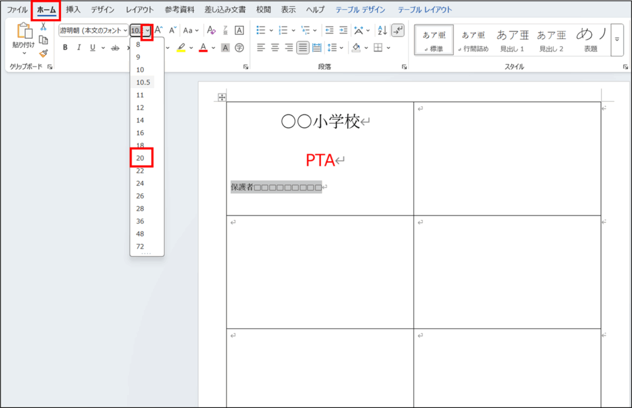Apply the 表題 style

[591, 40]
